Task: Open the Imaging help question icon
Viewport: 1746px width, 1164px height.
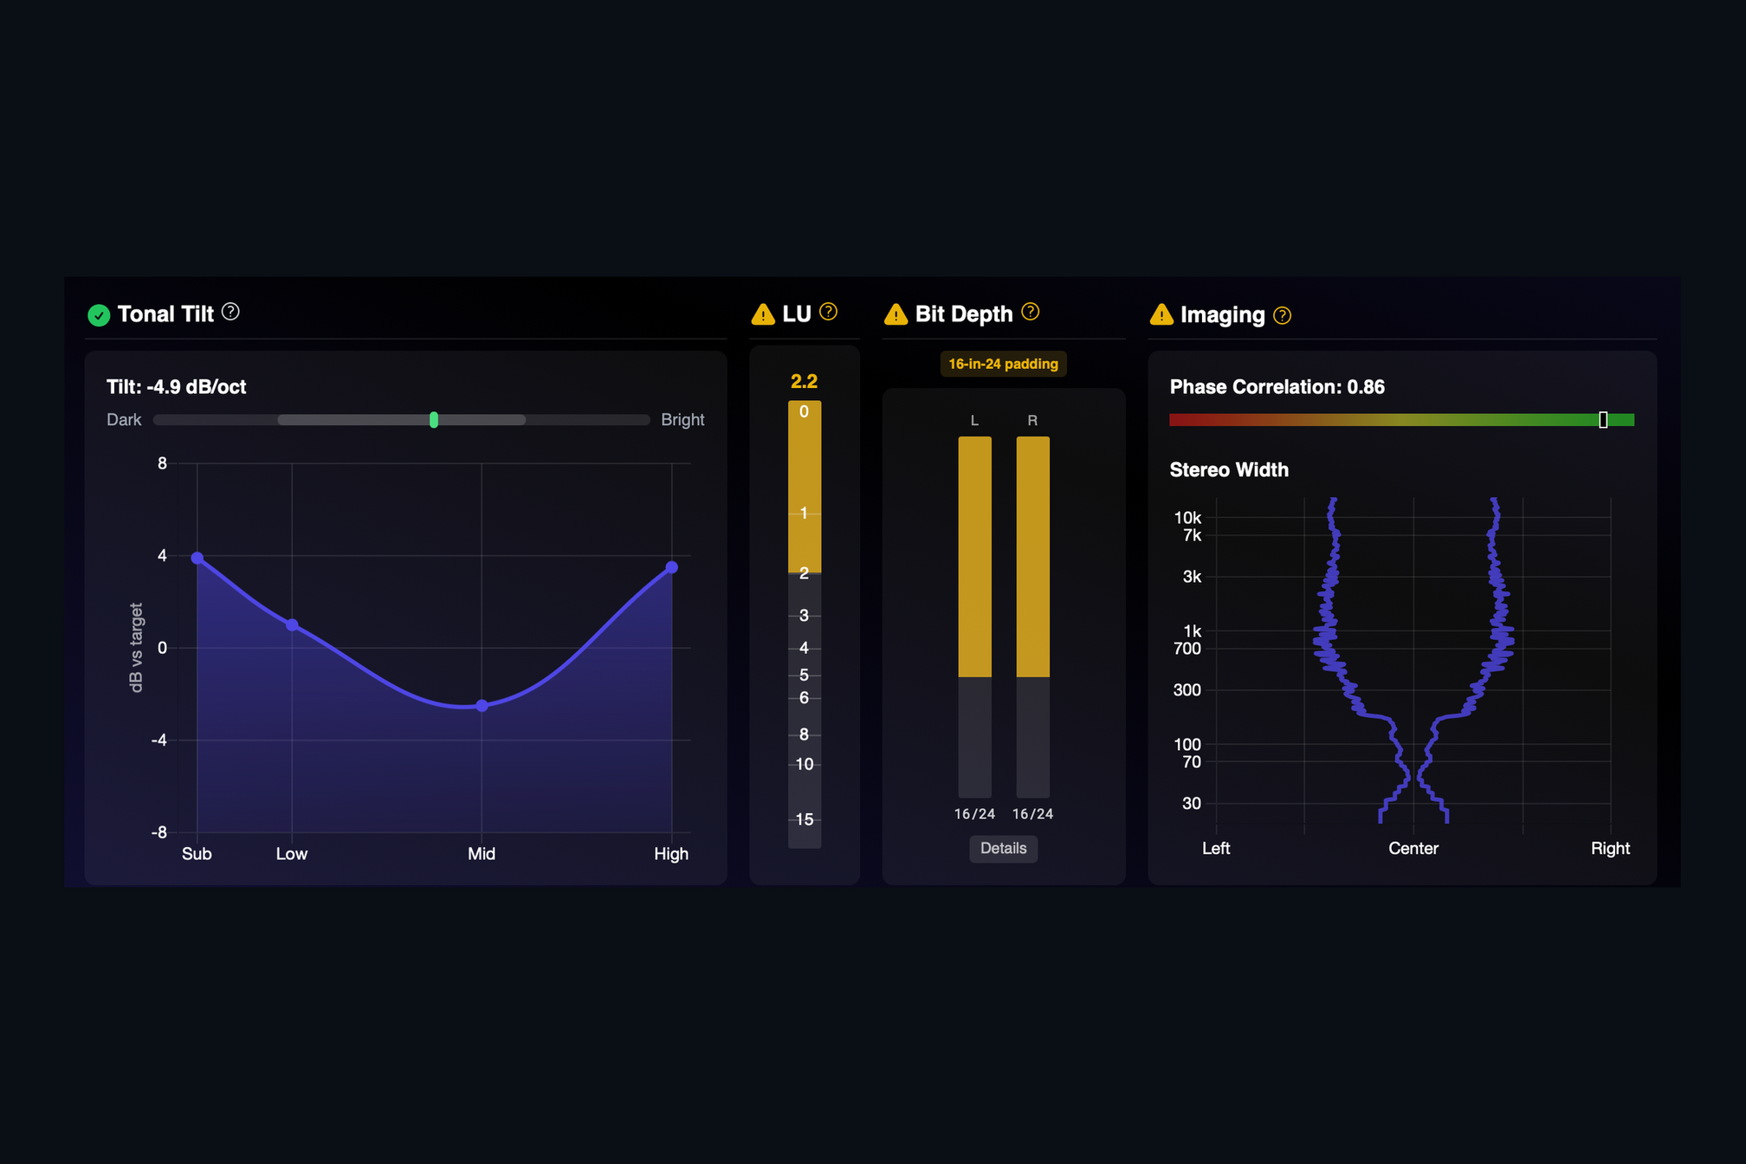Action: pos(1283,316)
